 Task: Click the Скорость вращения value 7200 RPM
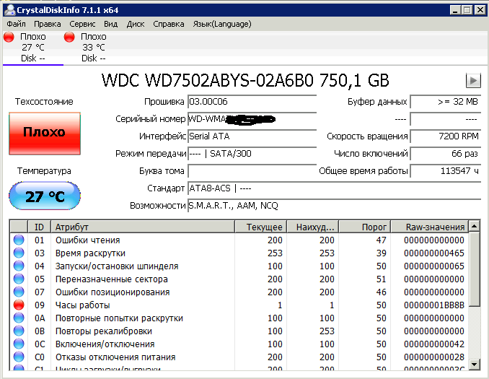pos(445,136)
